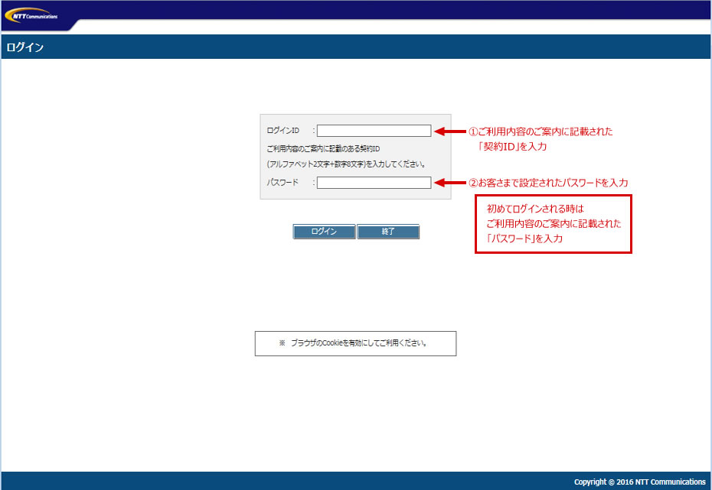Click the red arrow pointing at the ログインID field
Screen dimensions: 712x490
pos(450,131)
